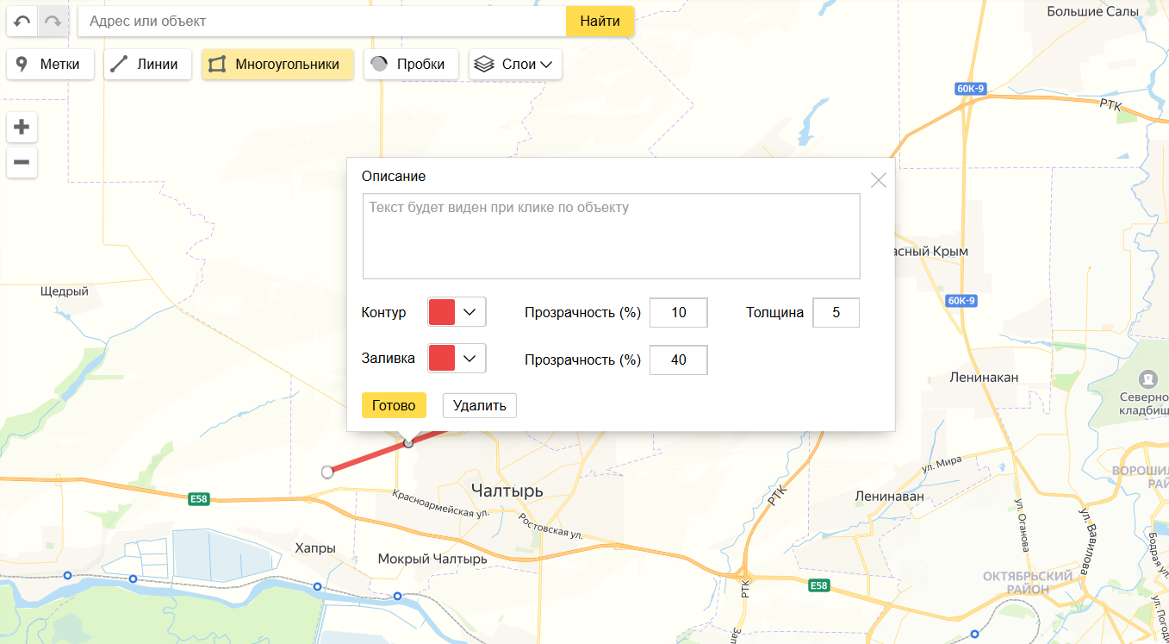Click the red Заливка color swatch
1169x644 pixels.
[x=442, y=359]
